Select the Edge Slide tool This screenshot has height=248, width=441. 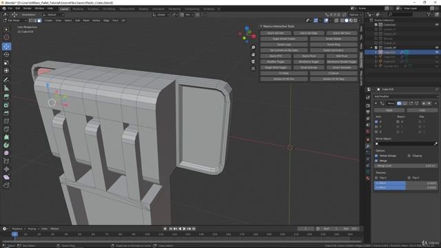[x=6, y=161]
